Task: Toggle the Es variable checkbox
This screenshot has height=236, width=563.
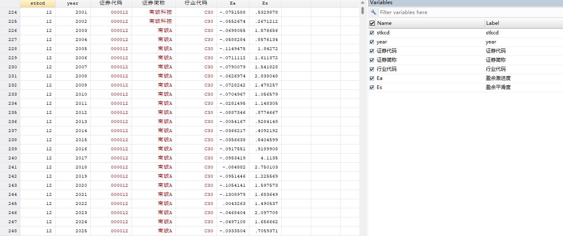Action: (372, 87)
